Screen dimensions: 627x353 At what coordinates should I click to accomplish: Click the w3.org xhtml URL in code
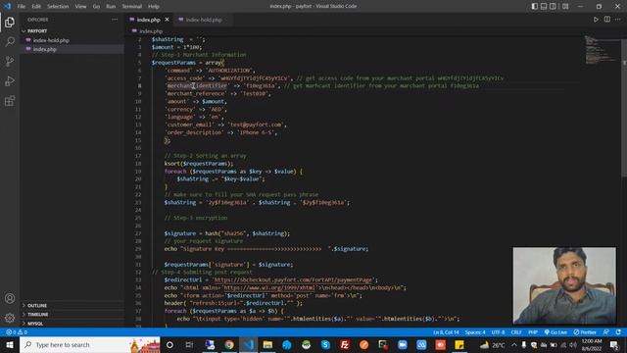269,287
